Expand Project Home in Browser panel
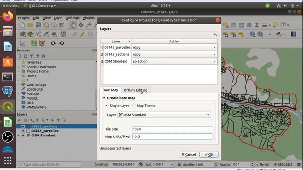 (x=18, y=71)
